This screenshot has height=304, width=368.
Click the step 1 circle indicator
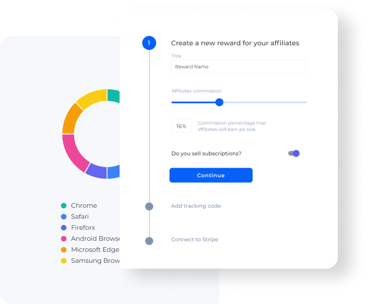(x=149, y=43)
